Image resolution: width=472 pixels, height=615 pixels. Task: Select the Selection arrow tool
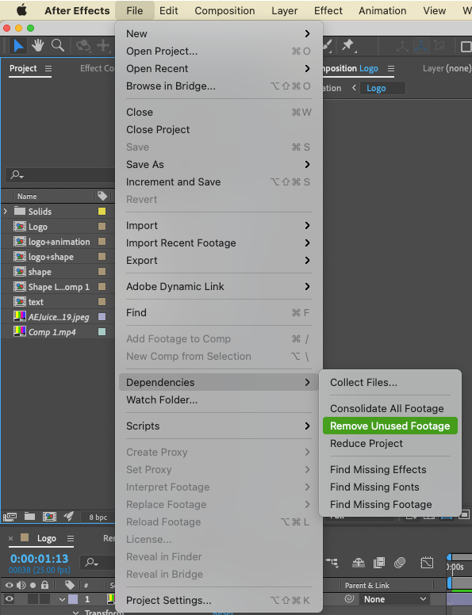click(x=18, y=45)
